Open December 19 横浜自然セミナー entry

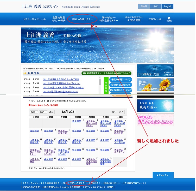click(35, 152)
